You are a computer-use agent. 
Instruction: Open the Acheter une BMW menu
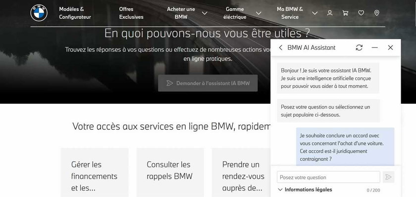pyautogui.click(x=181, y=13)
